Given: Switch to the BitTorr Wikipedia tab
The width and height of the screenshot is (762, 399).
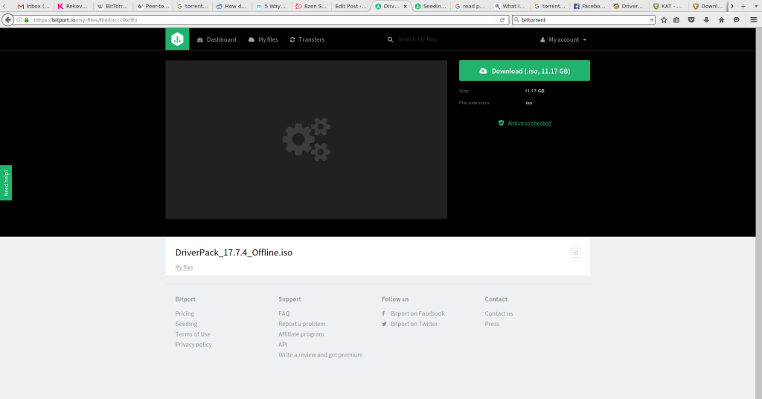Looking at the screenshot, I should (113, 6).
